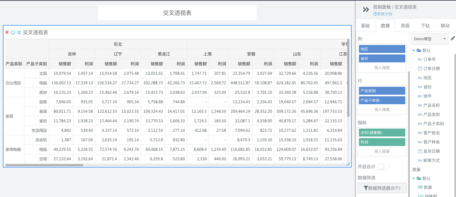
Task: Click the 东北 region column header
Action: (x=118, y=44)
